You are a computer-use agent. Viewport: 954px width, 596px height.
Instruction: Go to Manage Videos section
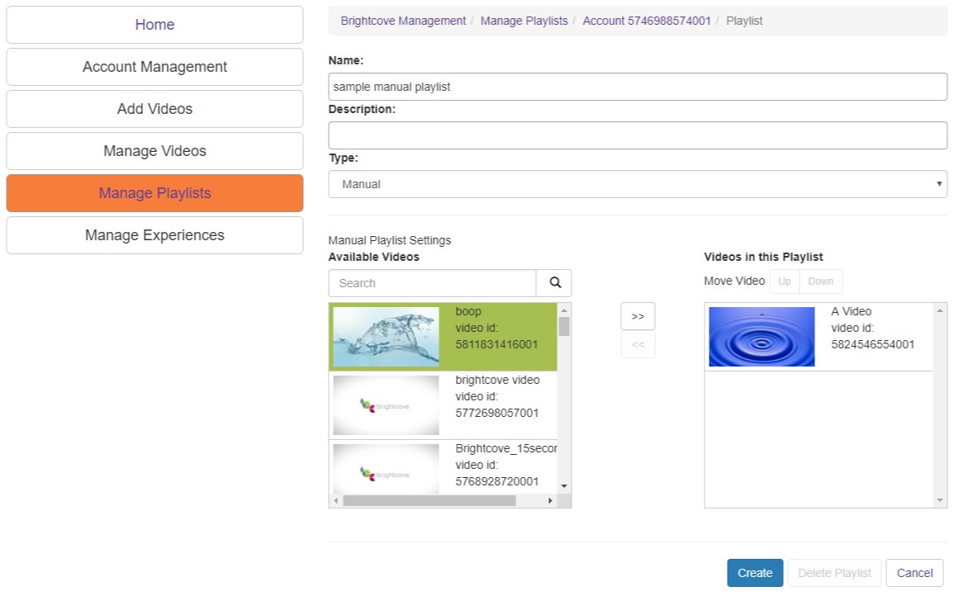tap(154, 151)
